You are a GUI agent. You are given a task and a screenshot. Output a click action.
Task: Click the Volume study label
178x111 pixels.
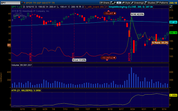[x=15, y=65]
